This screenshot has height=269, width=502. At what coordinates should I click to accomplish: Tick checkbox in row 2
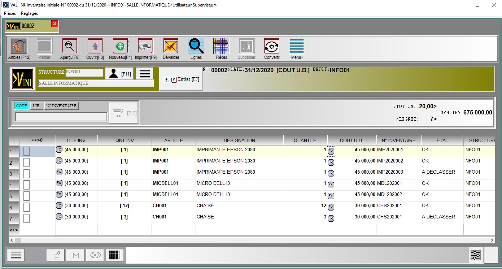(26, 162)
